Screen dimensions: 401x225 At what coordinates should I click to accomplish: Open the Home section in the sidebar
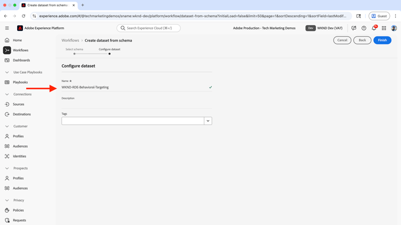tap(17, 40)
